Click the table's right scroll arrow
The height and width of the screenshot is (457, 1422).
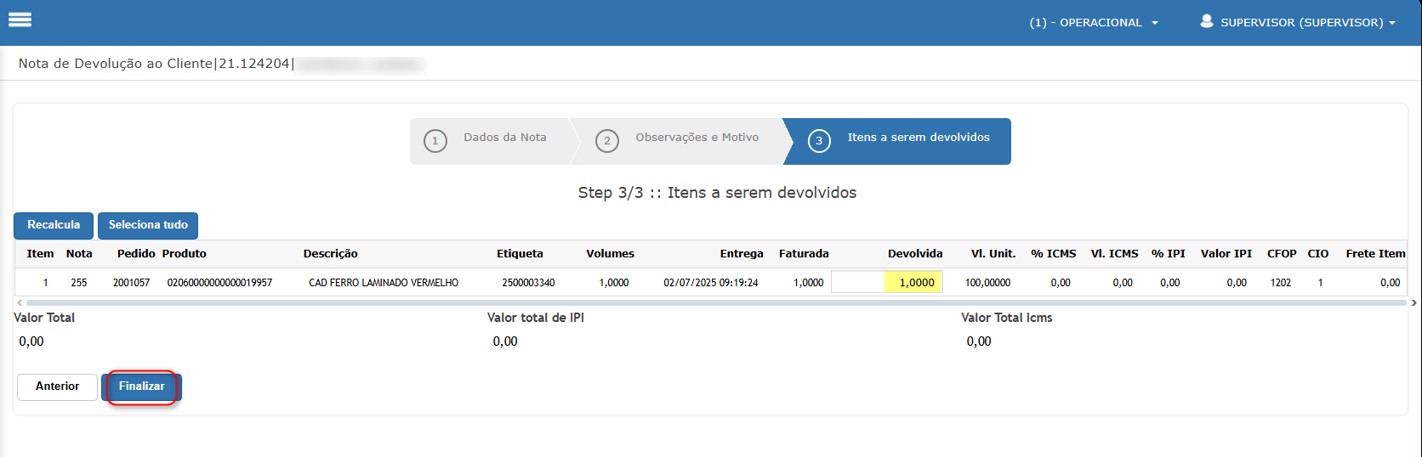(1413, 302)
